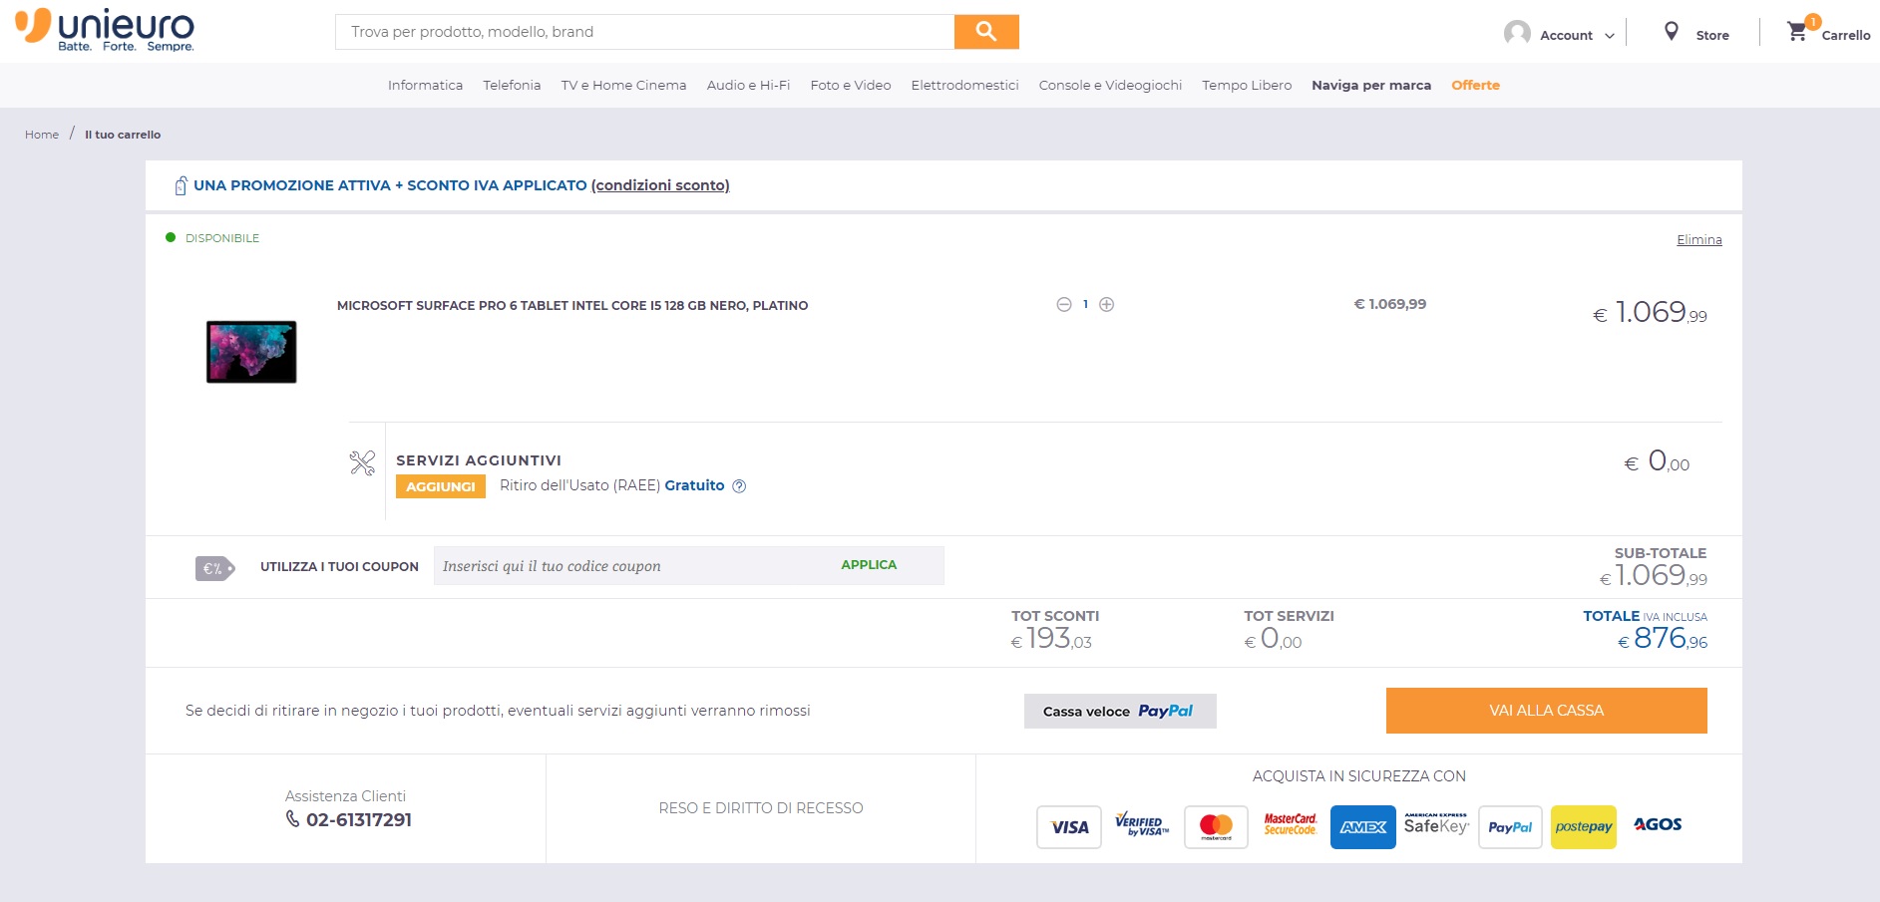
Task: Click the American Express SafeKey logo
Action: point(1436,824)
